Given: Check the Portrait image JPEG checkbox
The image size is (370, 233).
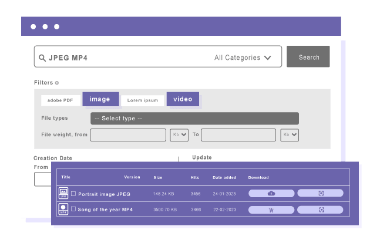Looking at the screenshot, I should coord(73,194).
